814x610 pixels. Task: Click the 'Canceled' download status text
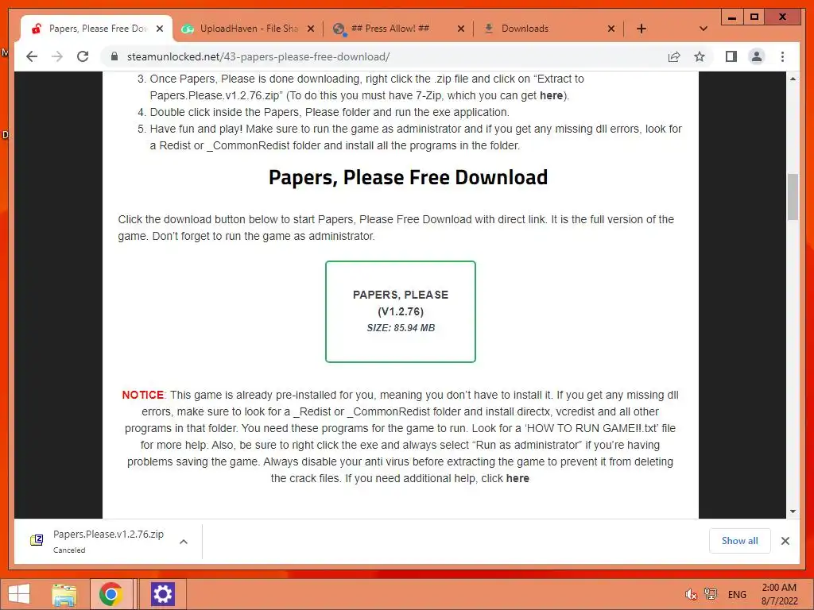click(x=69, y=550)
